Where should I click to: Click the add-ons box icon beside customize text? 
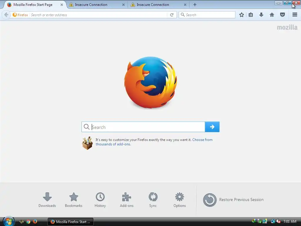coord(87,143)
